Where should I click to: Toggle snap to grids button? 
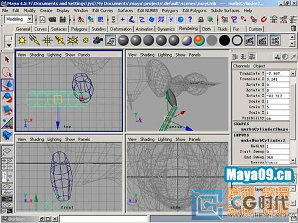tap(224, 19)
